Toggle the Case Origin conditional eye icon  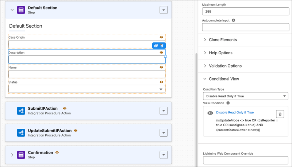(161, 37)
